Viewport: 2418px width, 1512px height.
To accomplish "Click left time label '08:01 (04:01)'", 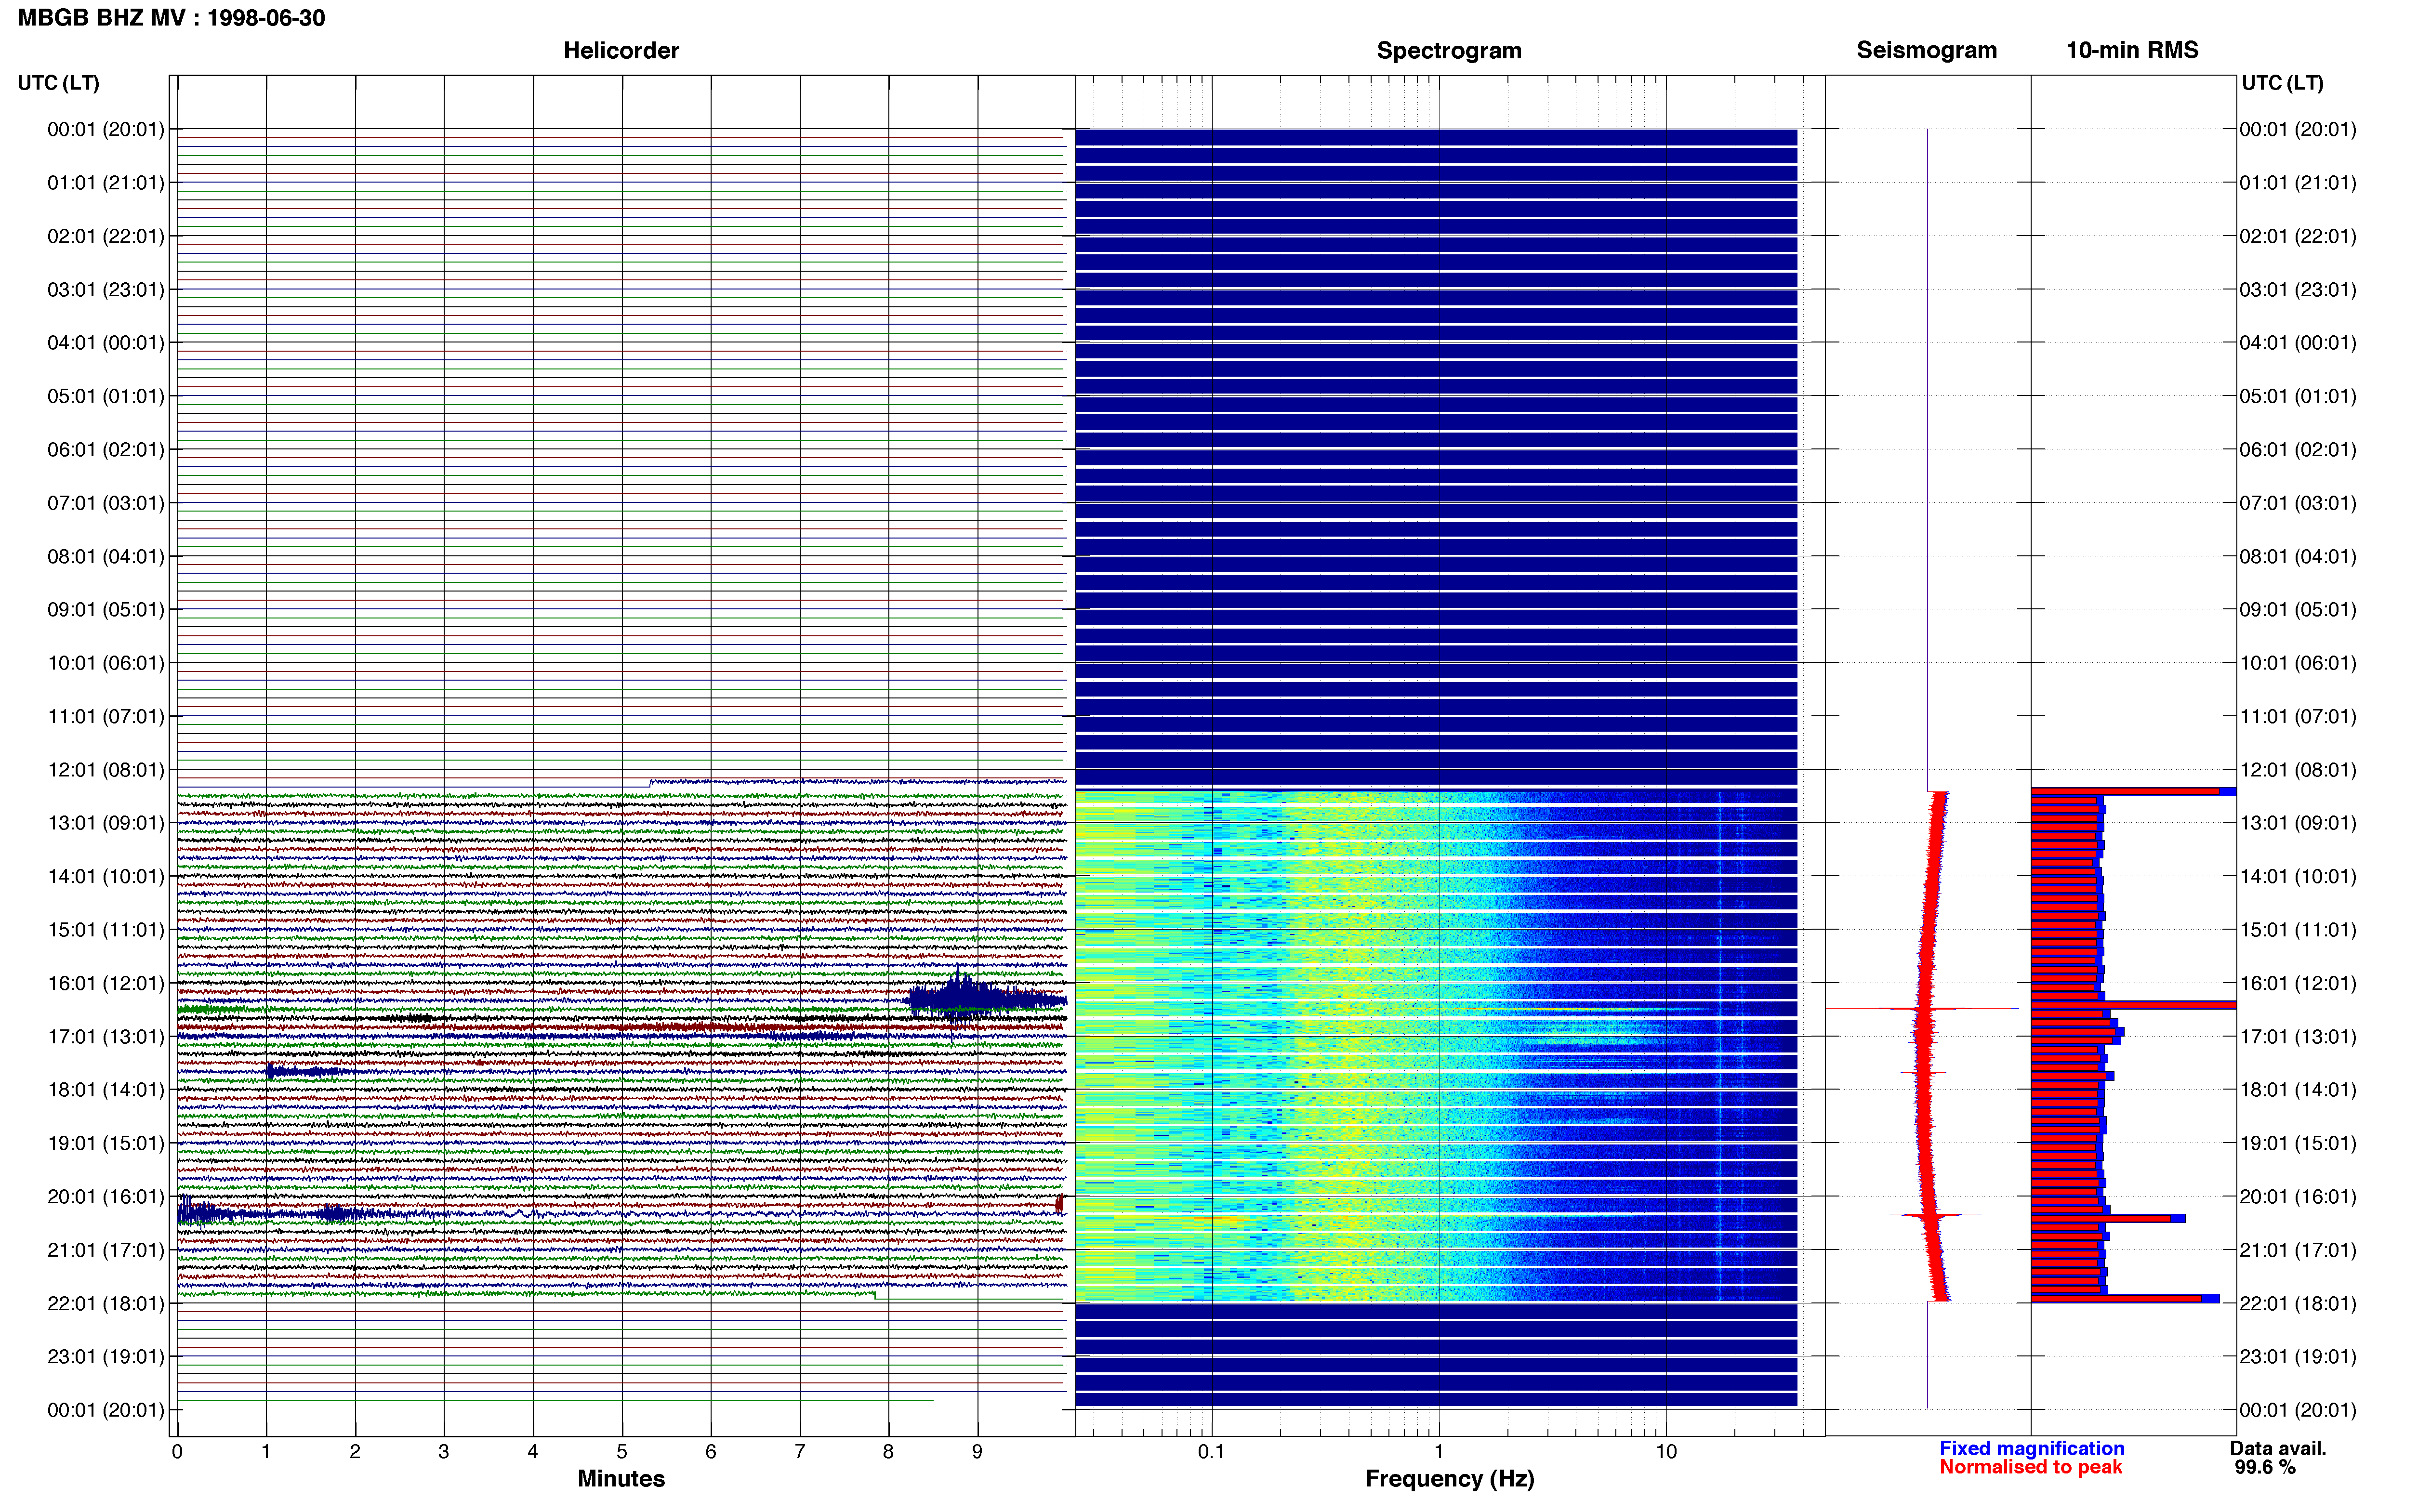I will coord(106,556).
